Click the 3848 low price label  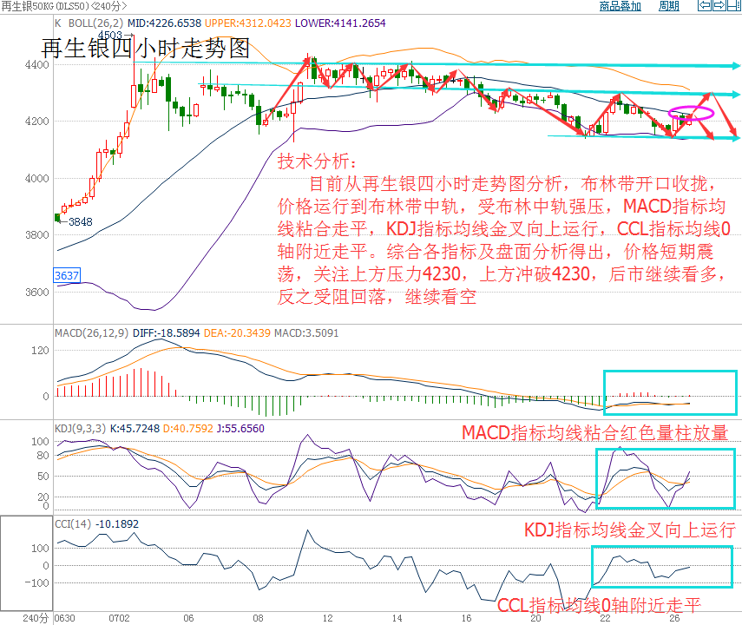[80, 221]
